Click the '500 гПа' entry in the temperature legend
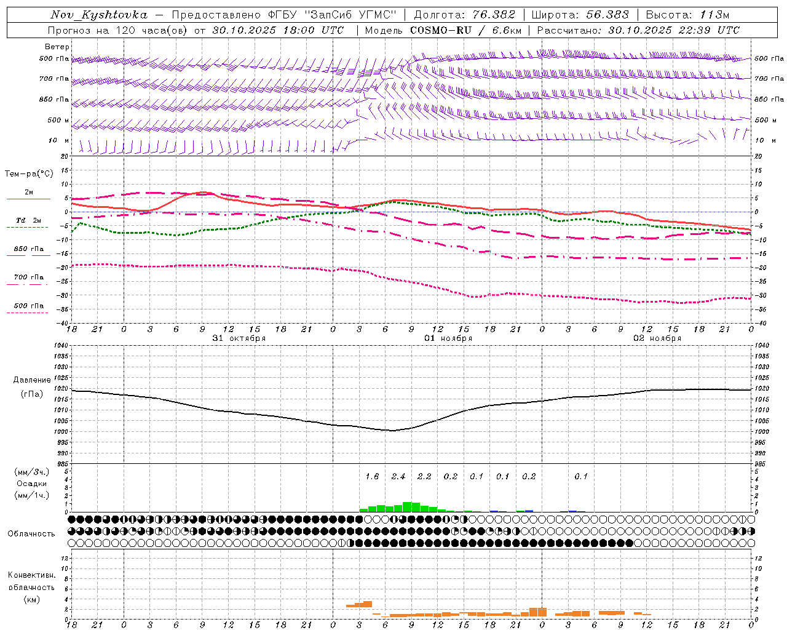The height and width of the screenshot is (630, 787). point(28,306)
